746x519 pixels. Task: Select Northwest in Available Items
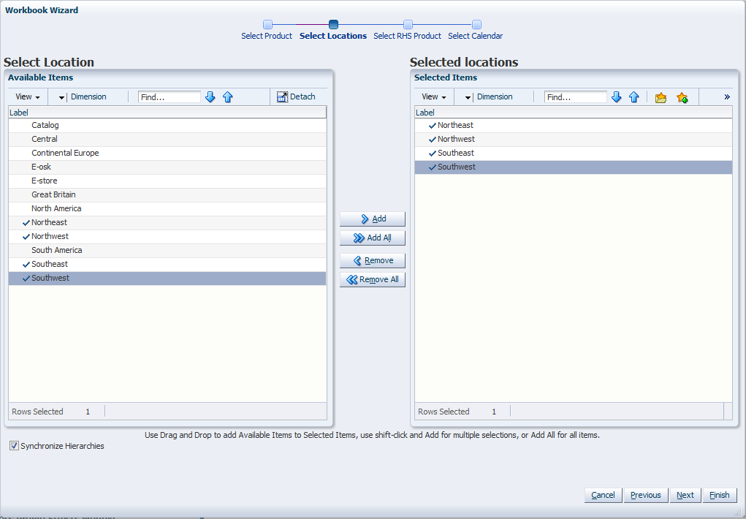[x=167, y=236]
